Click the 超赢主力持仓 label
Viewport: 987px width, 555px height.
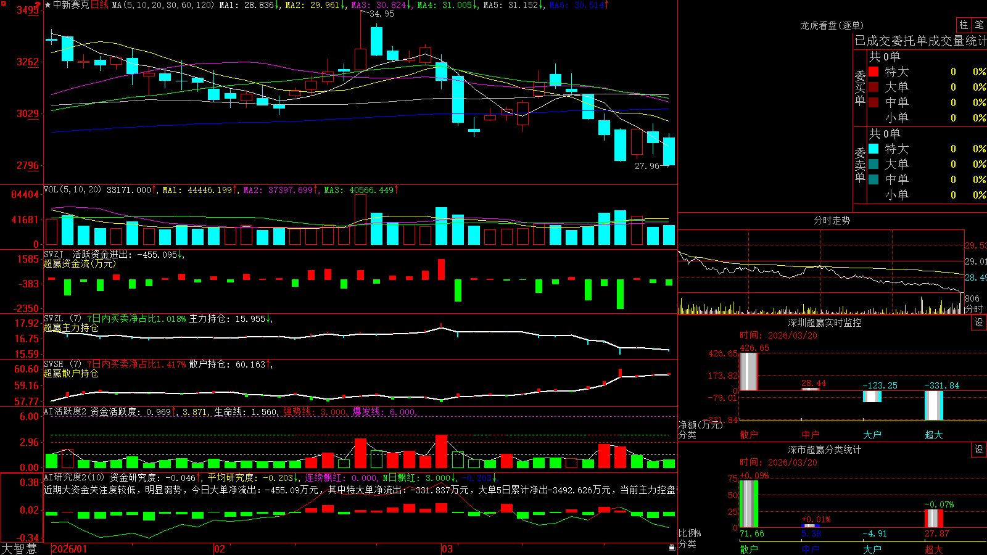point(71,328)
